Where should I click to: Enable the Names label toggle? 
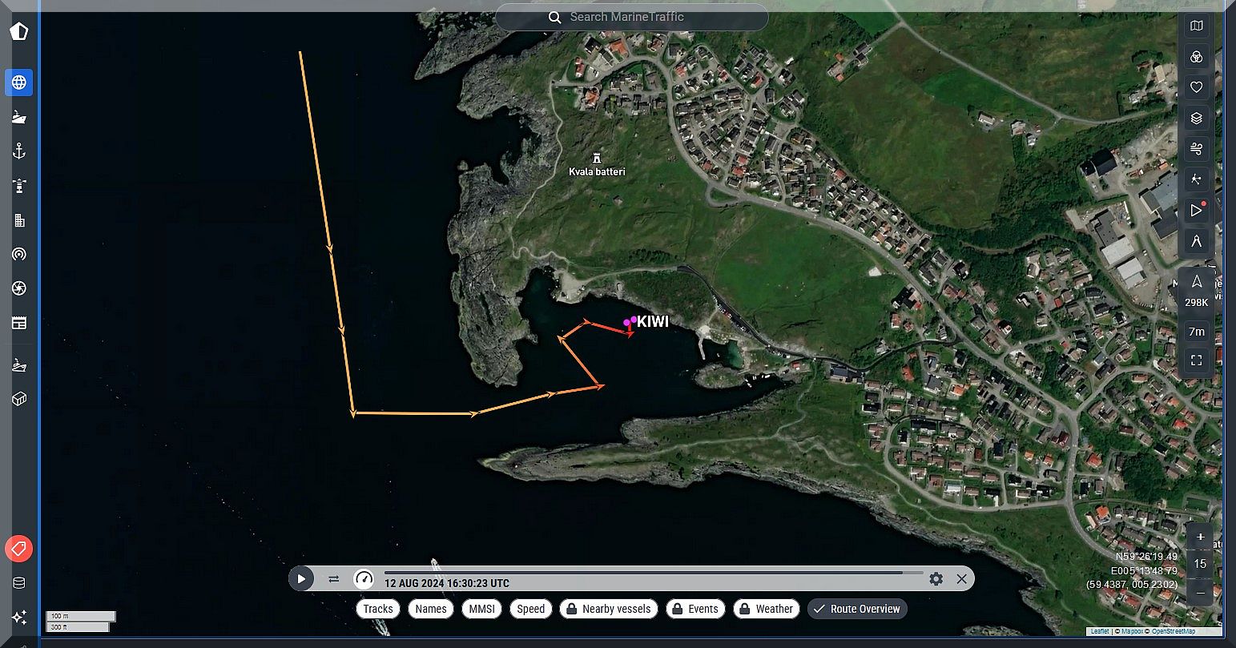(431, 609)
